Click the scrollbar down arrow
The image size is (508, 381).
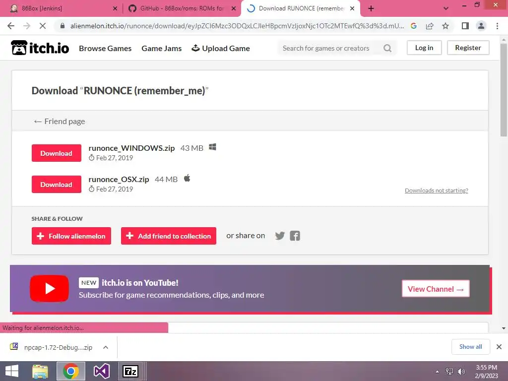coord(504,328)
